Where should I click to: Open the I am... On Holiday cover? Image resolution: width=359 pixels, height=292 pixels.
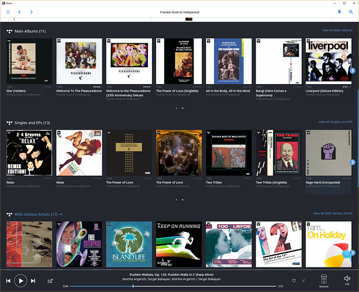click(x=329, y=244)
